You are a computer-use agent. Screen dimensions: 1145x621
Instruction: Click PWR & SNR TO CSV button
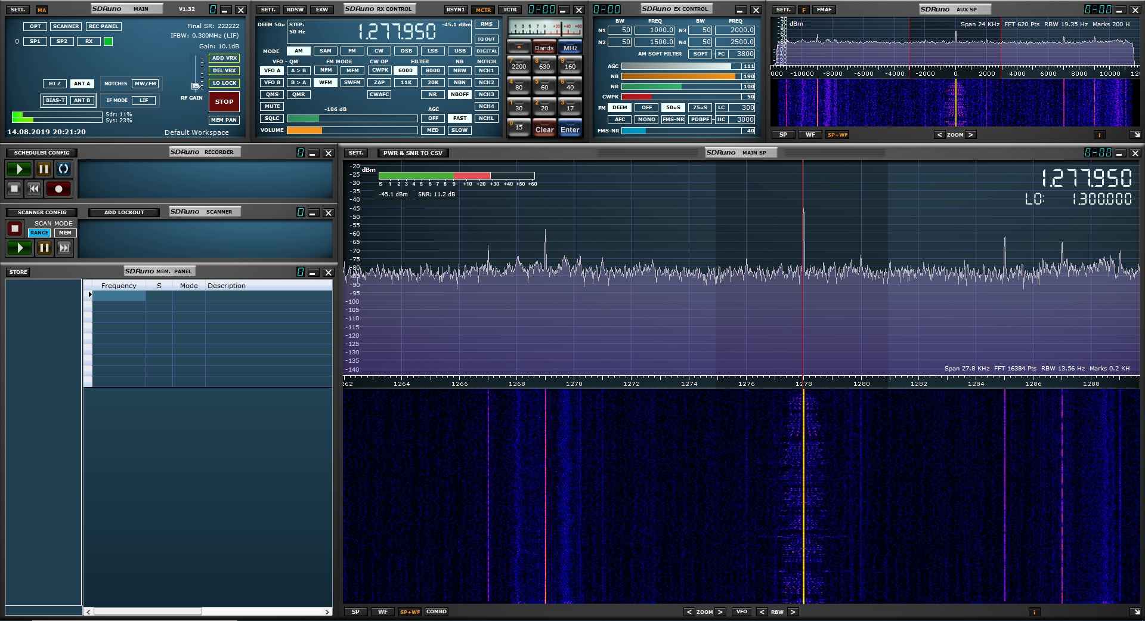coord(413,153)
